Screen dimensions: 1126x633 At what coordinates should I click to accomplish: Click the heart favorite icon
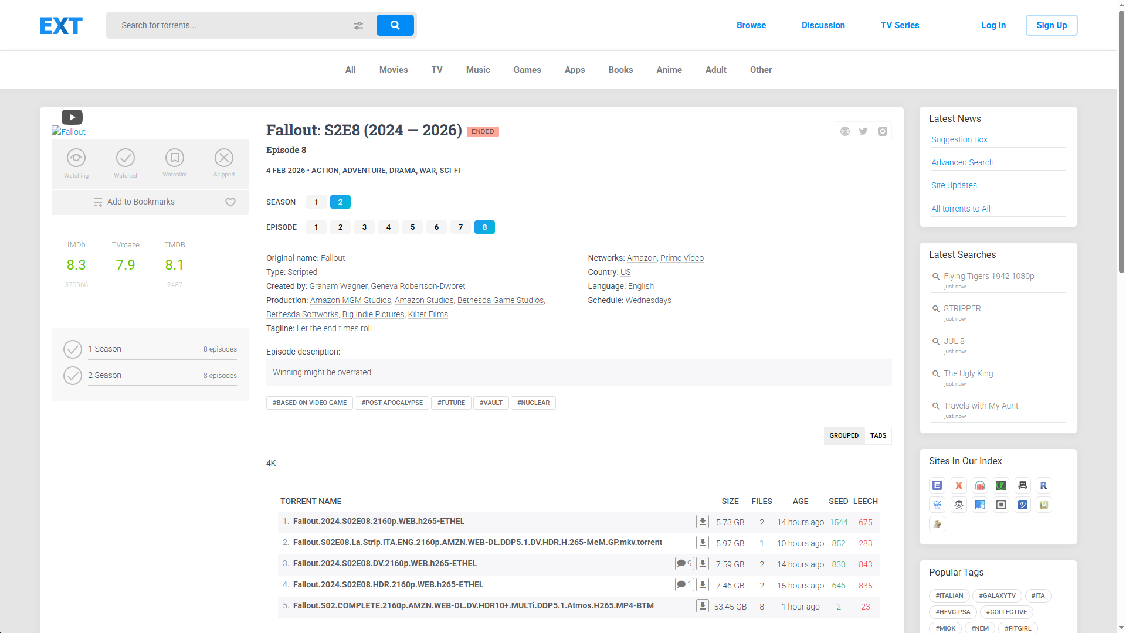(230, 202)
